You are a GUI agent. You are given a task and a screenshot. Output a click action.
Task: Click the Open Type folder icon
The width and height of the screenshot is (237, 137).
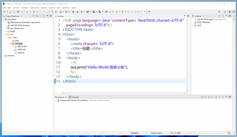(x=106, y=12)
